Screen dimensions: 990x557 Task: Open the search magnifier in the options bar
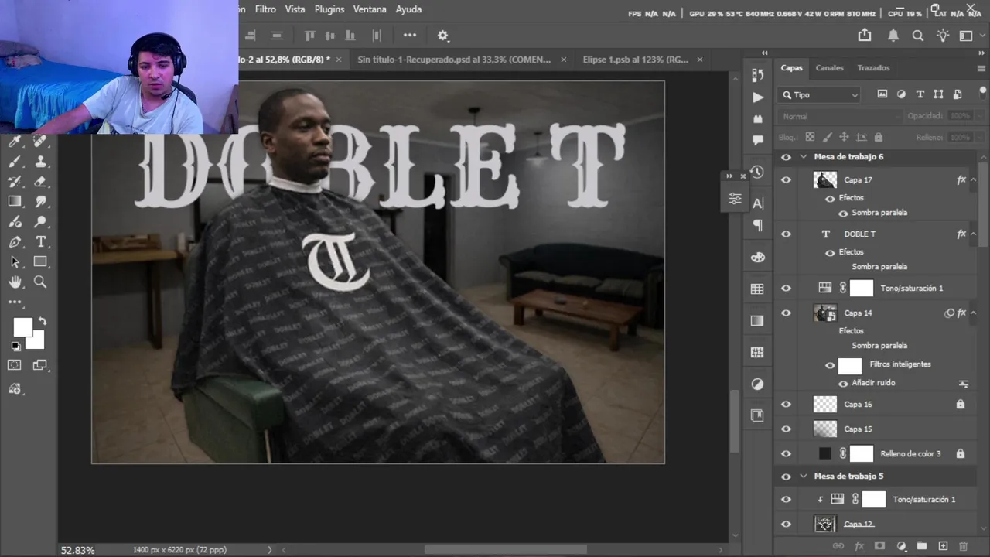click(918, 36)
